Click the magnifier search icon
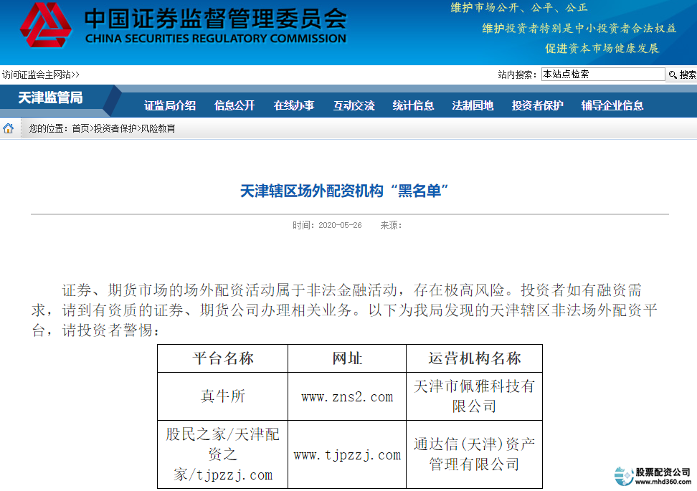Viewport: 697px width, 491px height. point(673,75)
